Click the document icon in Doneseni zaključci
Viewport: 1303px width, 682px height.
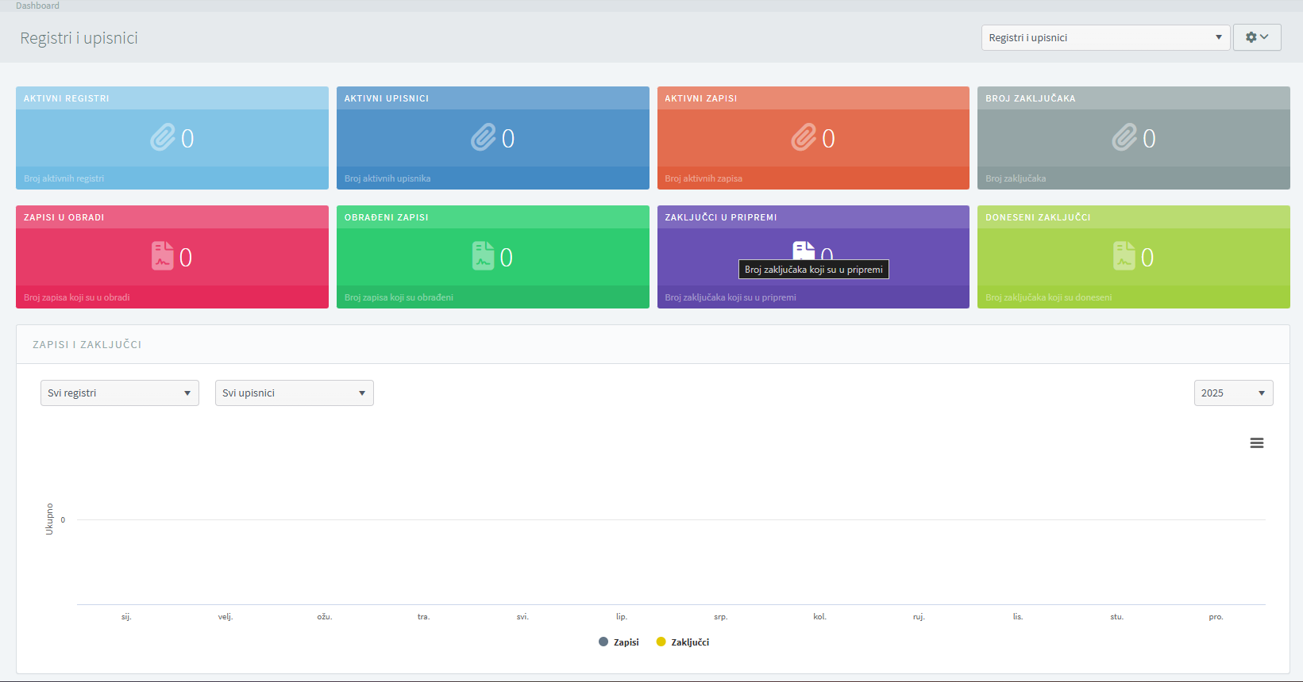1124,256
